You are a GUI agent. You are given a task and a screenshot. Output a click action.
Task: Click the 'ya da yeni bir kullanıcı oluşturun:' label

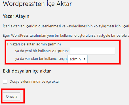pyautogui.click(x=42, y=51)
